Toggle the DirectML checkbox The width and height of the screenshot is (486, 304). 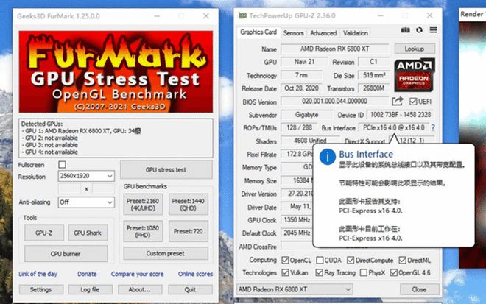(402, 260)
